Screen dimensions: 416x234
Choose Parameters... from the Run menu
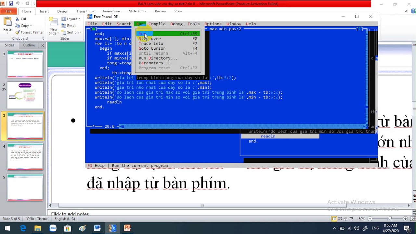pos(168,63)
